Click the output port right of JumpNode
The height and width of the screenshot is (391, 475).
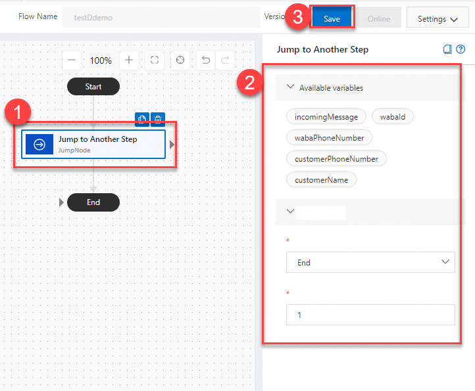[x=172, y=145]
